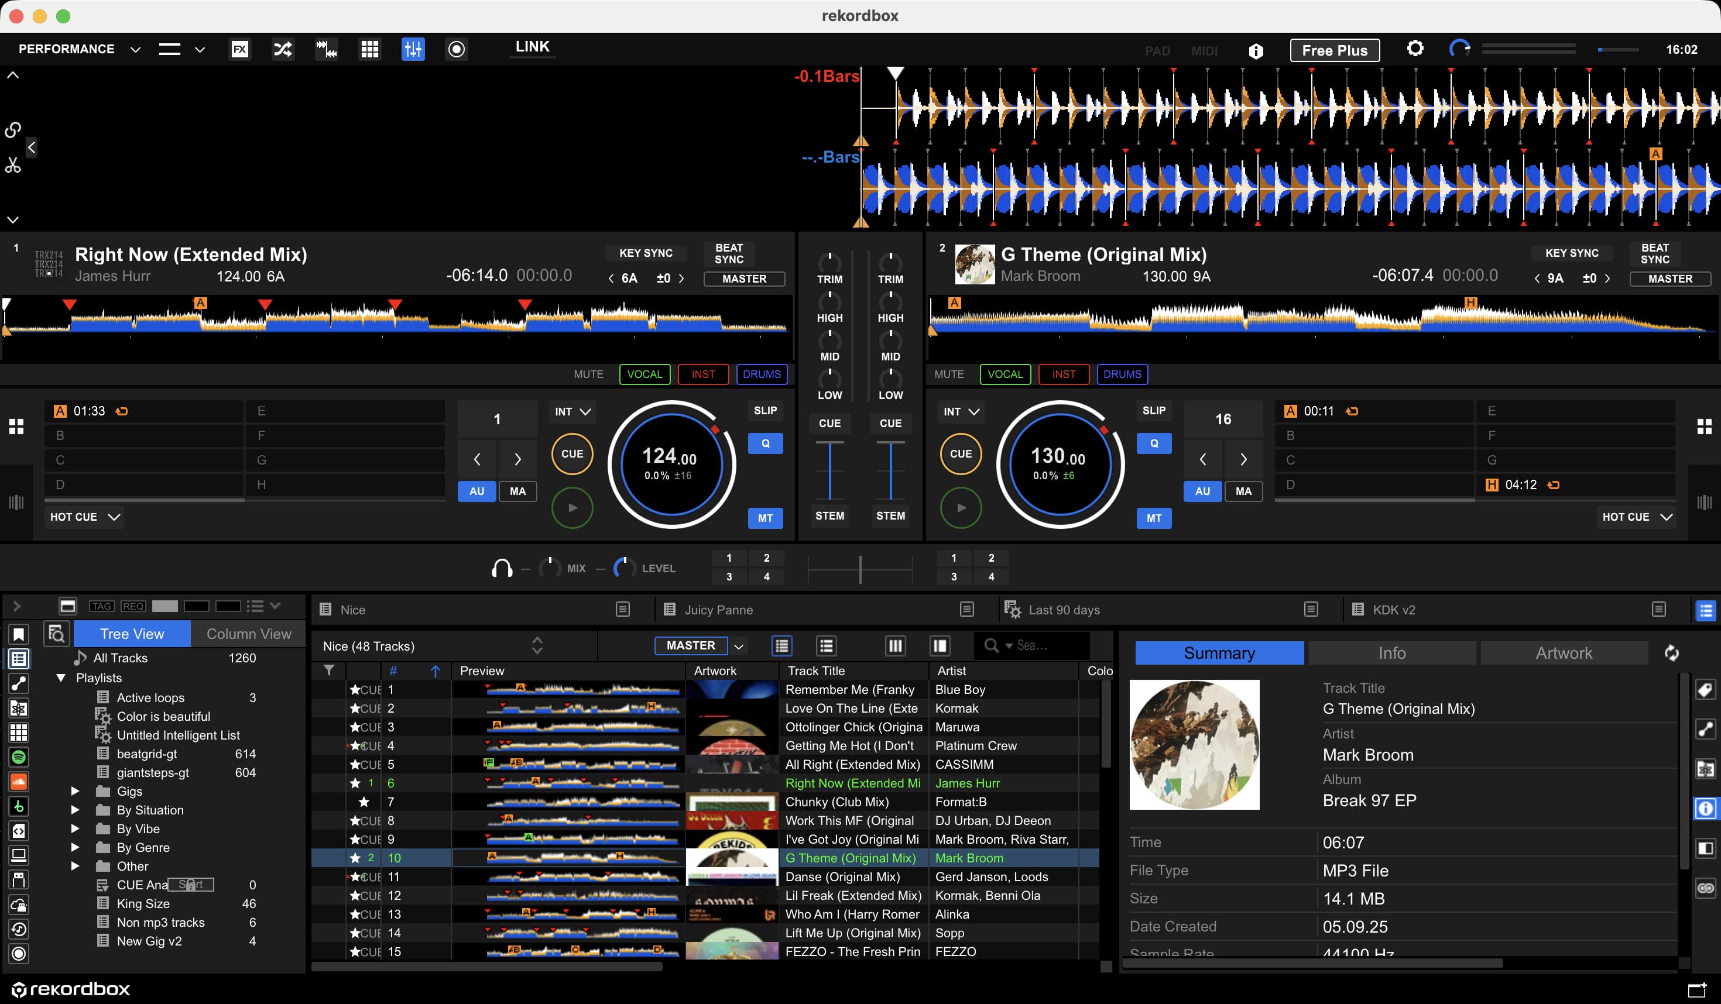Screen dimensions: 1721x1004
Task: Jump to deck 2 hot cue H 04:12
Action: click(1576, 484)
